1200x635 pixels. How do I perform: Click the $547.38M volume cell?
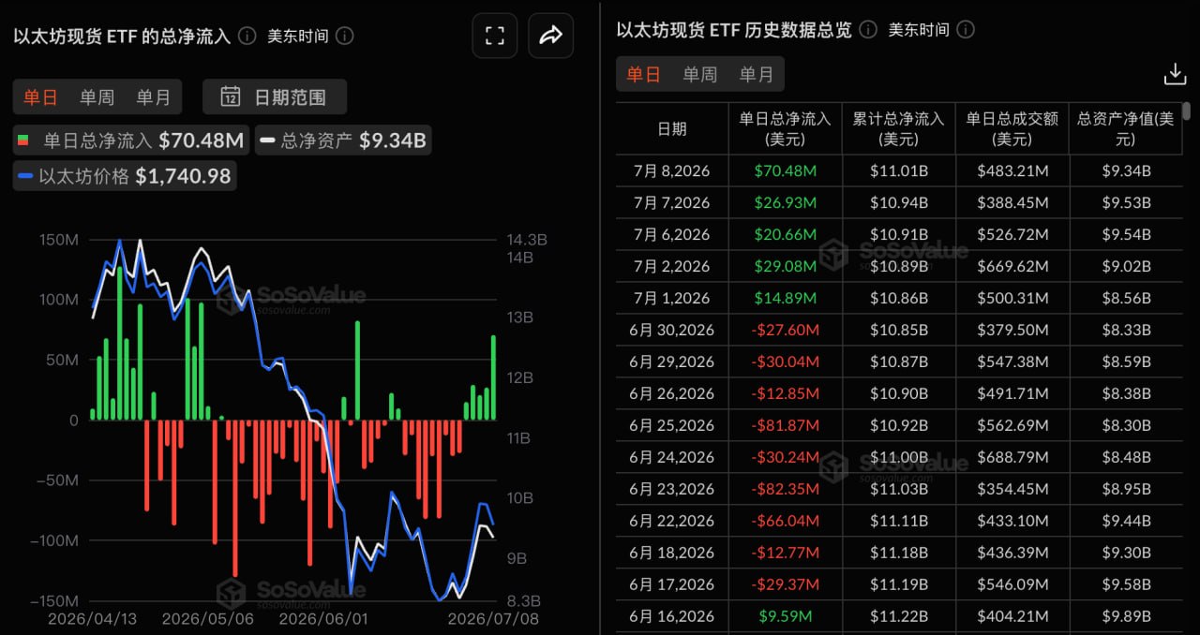click(x=1012, y=362)
